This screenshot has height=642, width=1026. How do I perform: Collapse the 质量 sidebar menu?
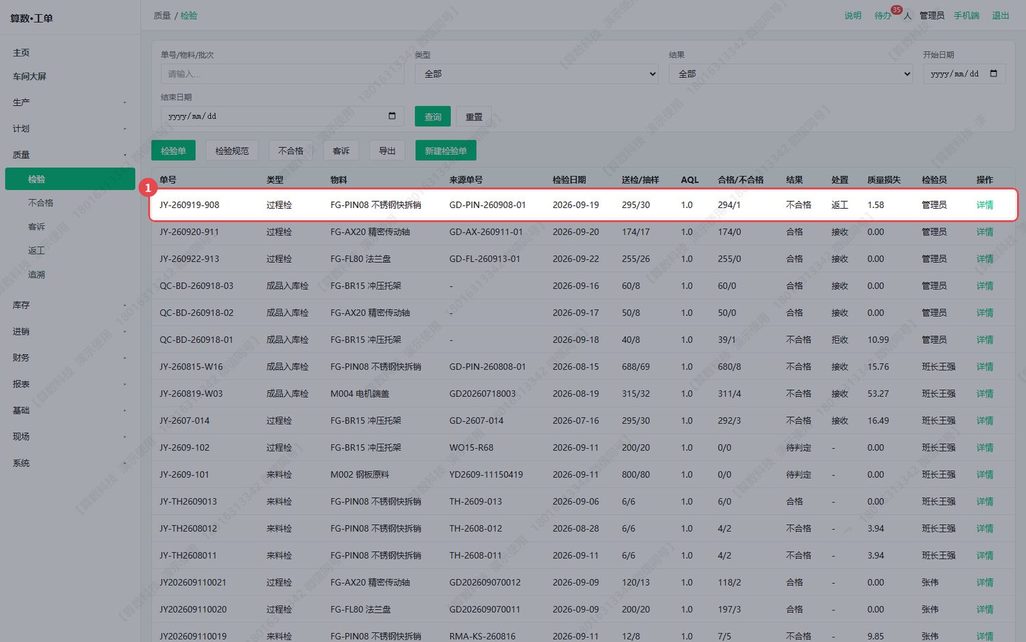pos(70,155)
